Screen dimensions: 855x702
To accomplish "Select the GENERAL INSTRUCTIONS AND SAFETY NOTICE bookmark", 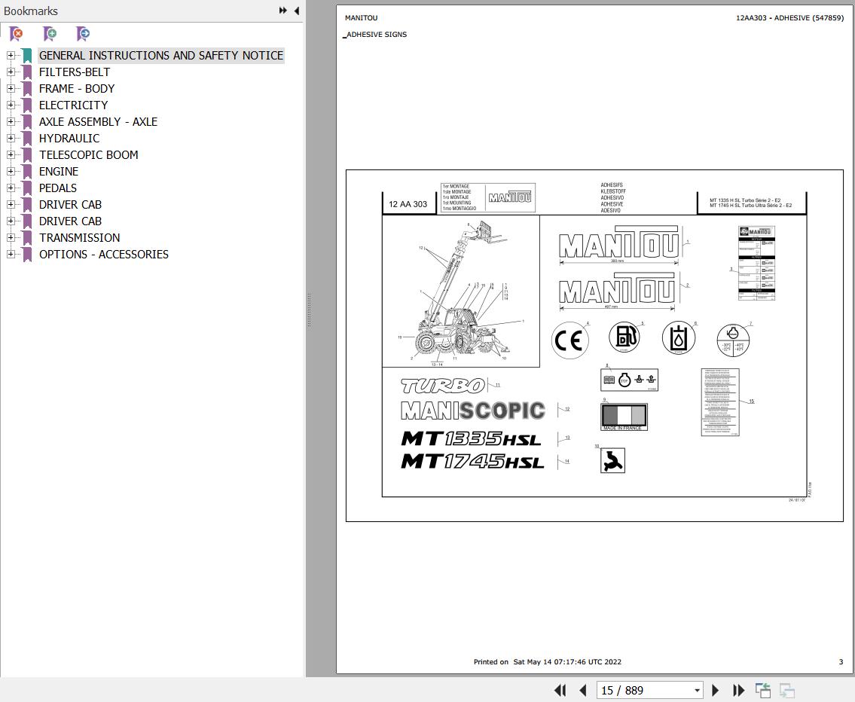I will point(161,56).
